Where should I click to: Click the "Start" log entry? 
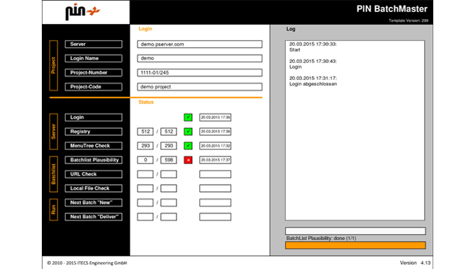click(x=295, y=50)
